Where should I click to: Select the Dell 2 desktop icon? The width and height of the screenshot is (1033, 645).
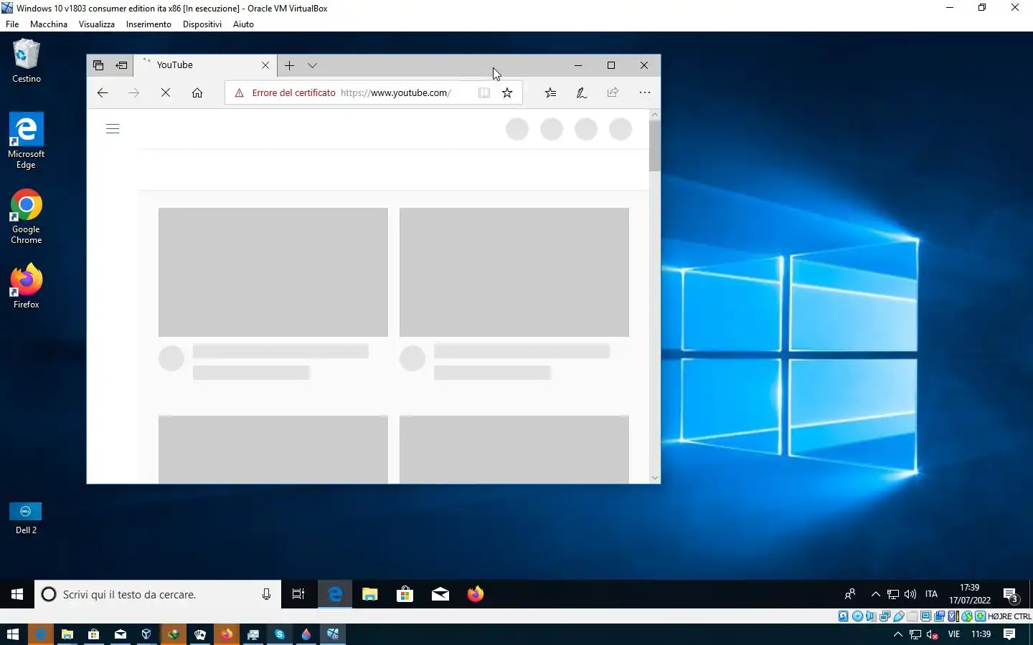pos(26,519)
